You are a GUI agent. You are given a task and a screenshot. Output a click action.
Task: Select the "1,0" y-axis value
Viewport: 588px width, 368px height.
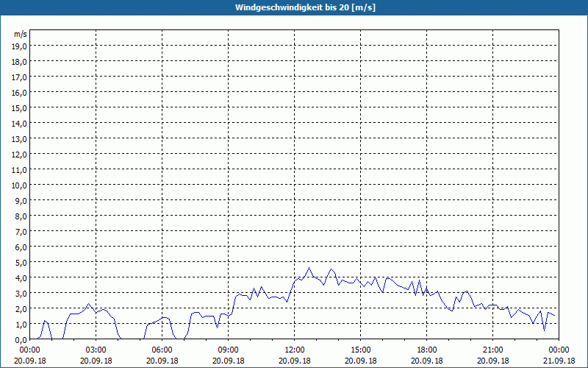(21, 325)
